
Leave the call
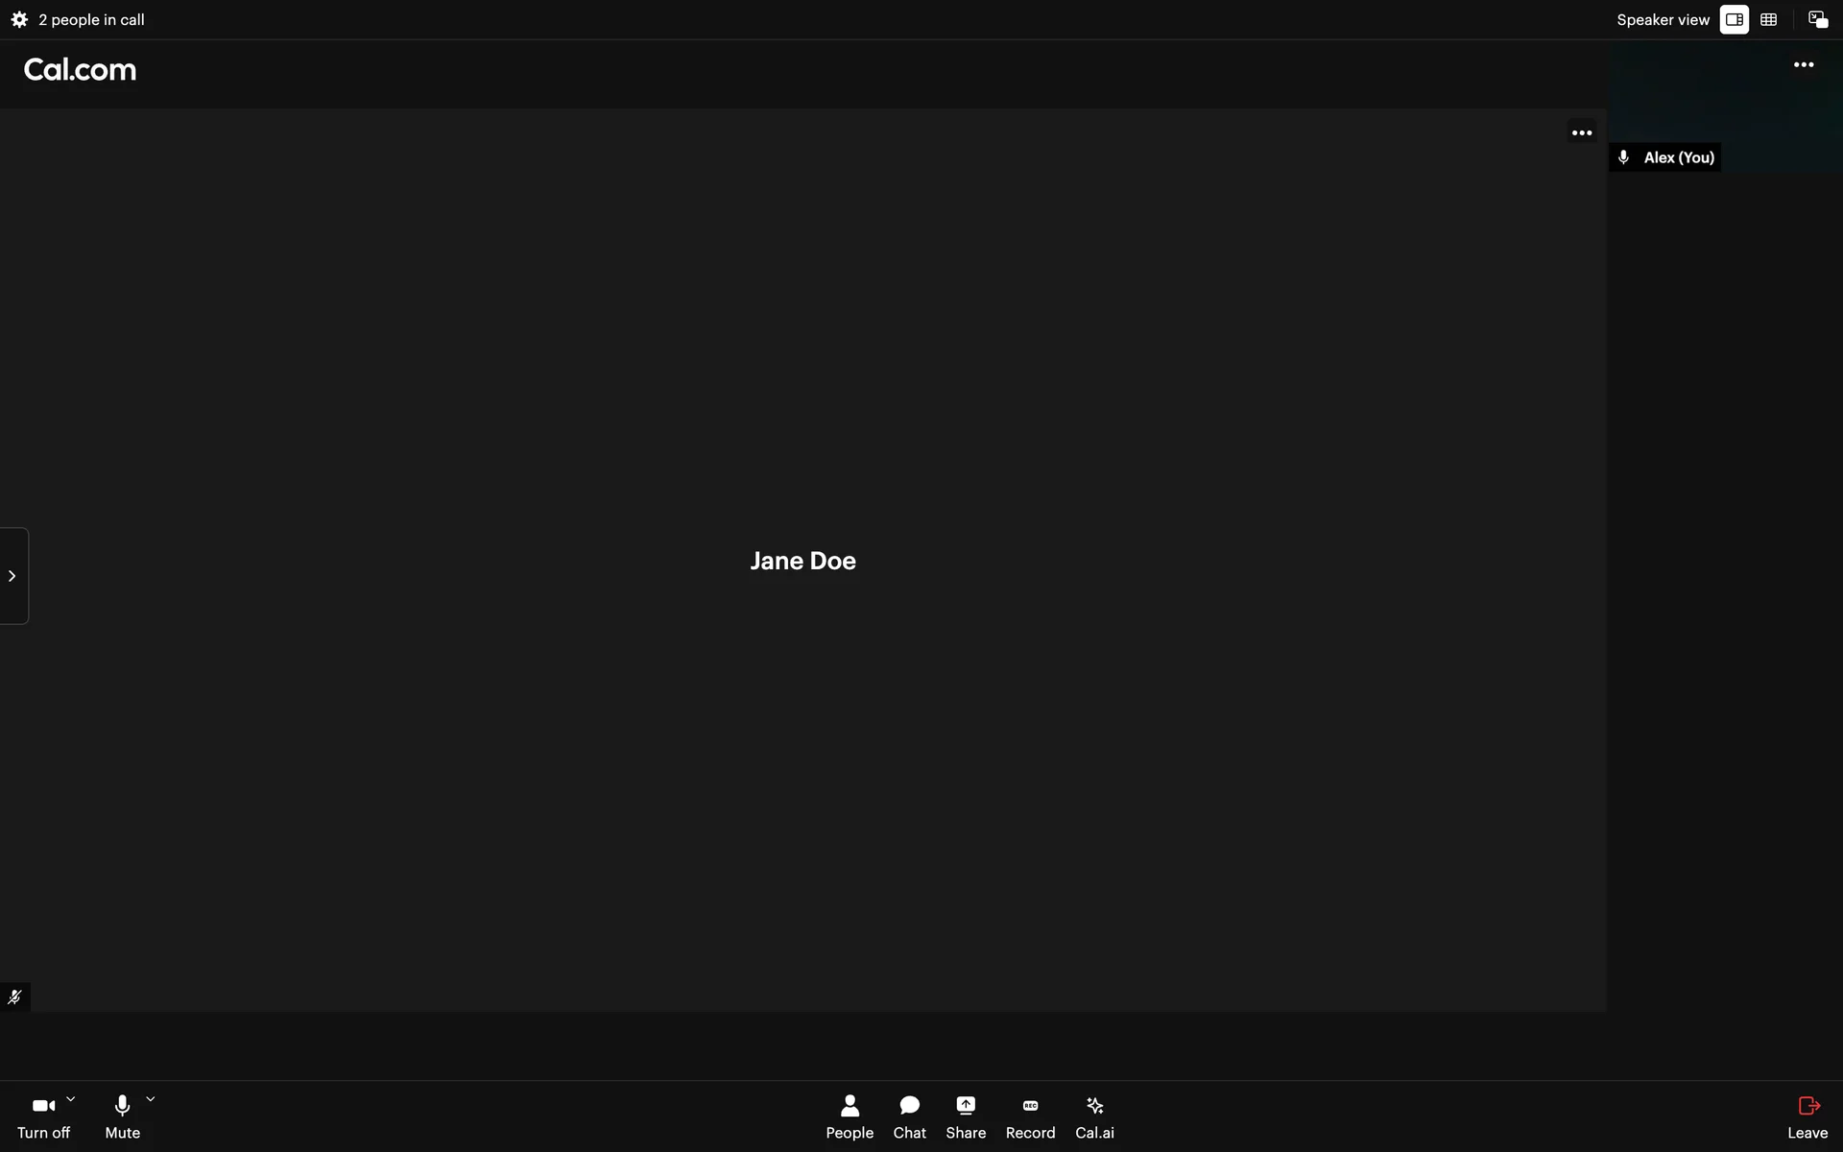1807,1116
